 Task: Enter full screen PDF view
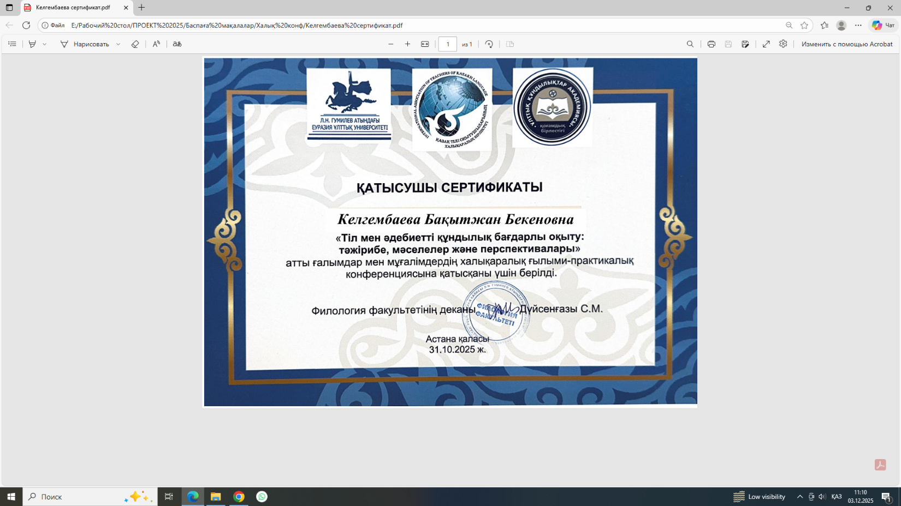tap(766, 44)
